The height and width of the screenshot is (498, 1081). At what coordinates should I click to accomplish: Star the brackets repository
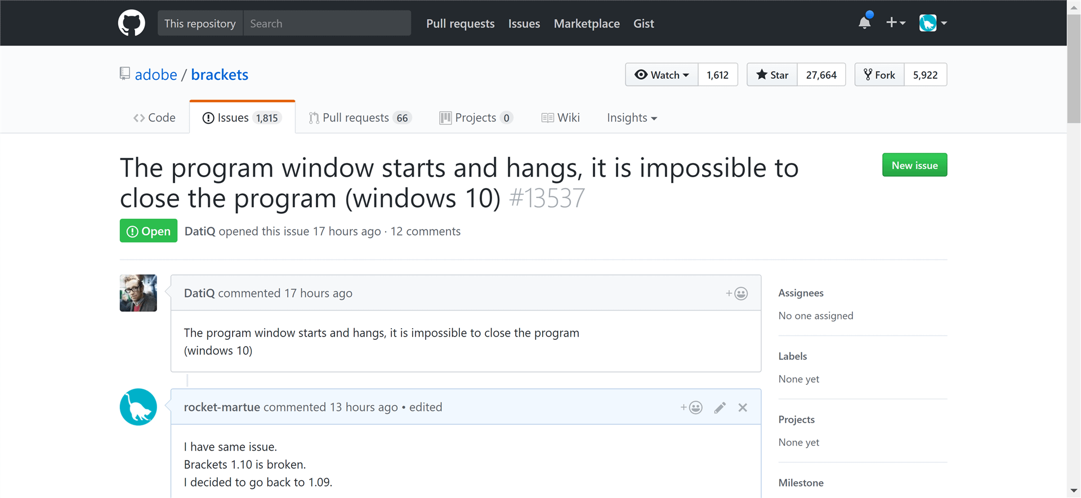772,75
